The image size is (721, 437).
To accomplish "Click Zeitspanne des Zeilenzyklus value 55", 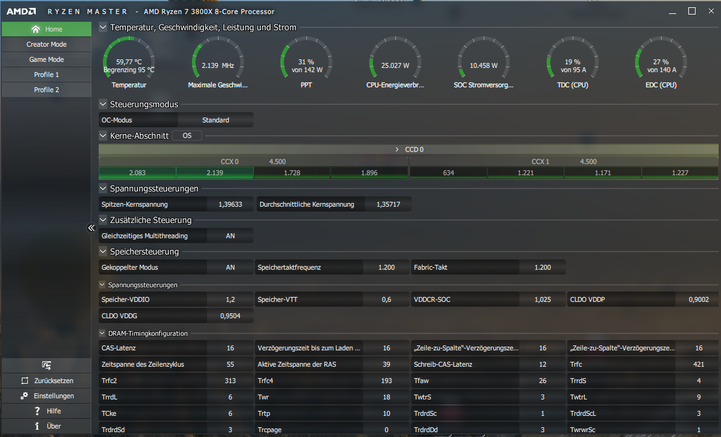I will (x=231, y=364).
